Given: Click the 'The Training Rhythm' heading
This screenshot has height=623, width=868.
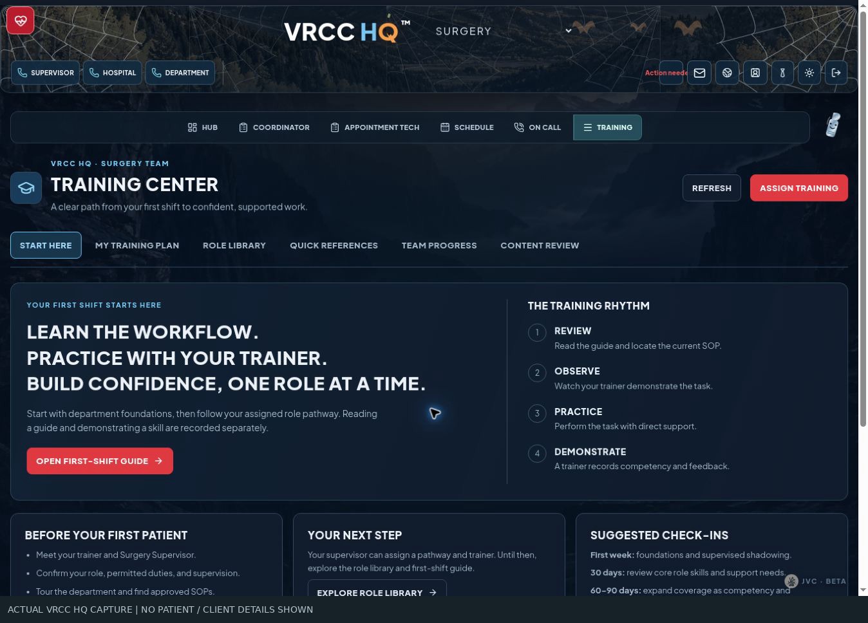Looking at the screenshot, I should pyautogui.click(x=589, y=306).
